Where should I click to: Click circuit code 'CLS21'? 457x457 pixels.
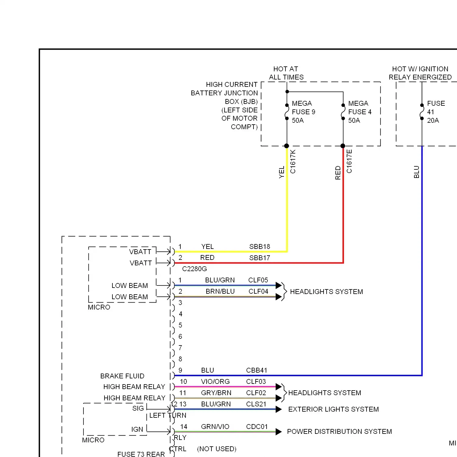click(256, 404)
